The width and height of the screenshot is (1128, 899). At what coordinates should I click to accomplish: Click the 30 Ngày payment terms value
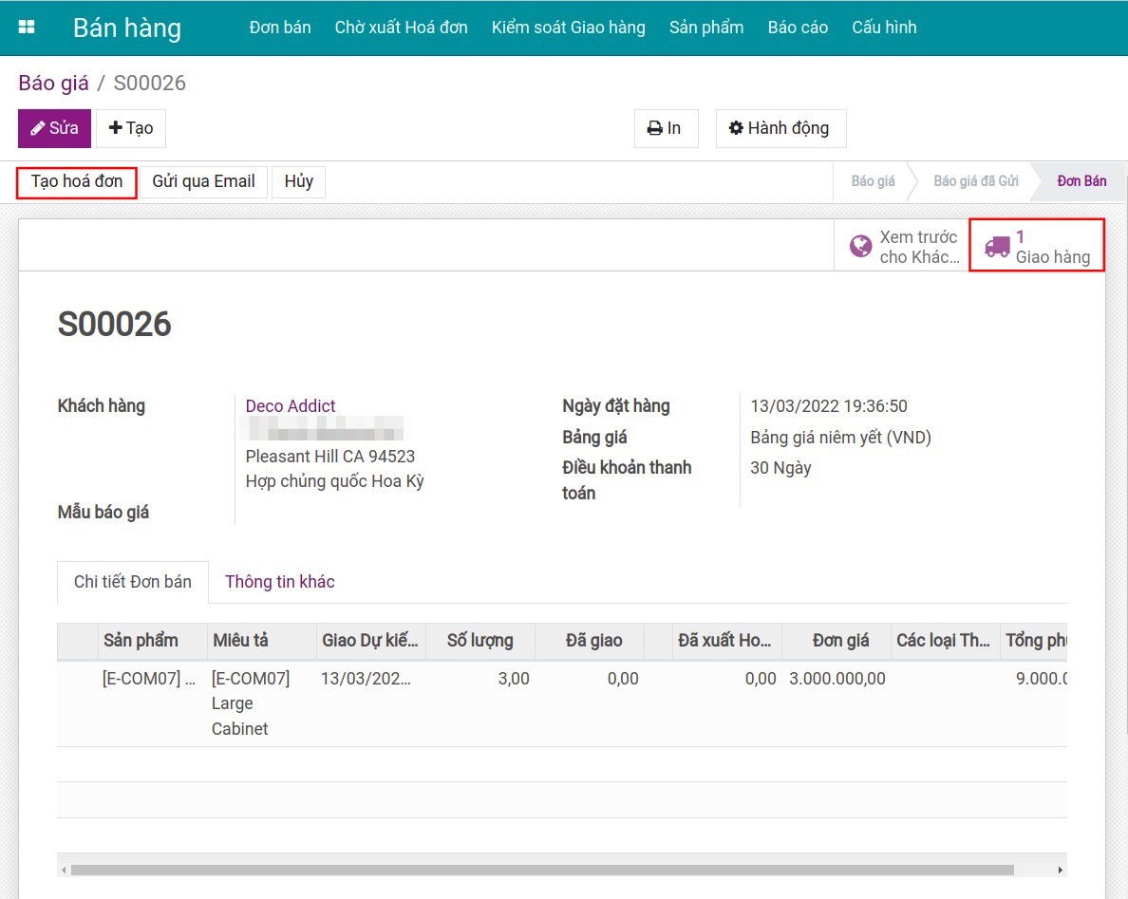(x=780, y=467)
